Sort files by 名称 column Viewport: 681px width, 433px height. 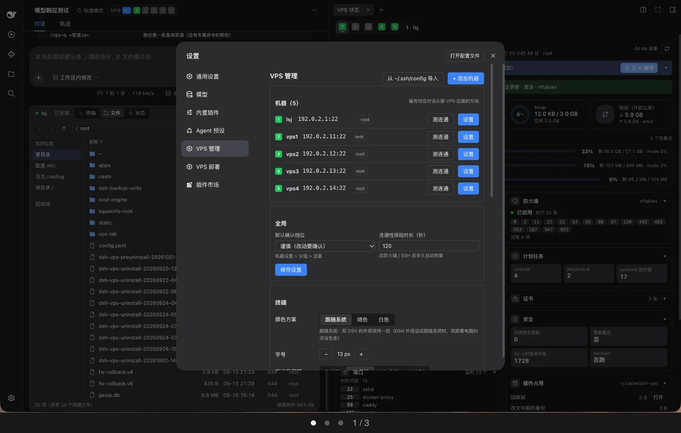pyautogui.click(x=96, y=142)
